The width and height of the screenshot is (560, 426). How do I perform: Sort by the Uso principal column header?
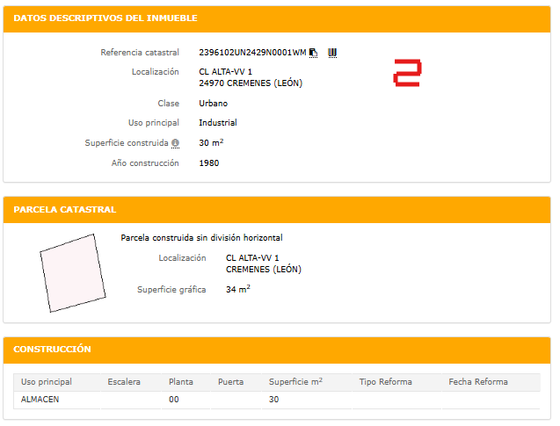tap(47, 382)
